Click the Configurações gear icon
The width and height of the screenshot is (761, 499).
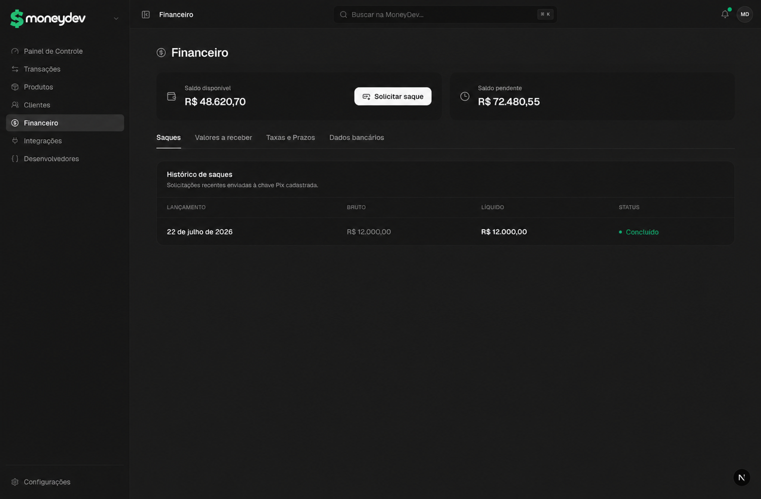15,482
